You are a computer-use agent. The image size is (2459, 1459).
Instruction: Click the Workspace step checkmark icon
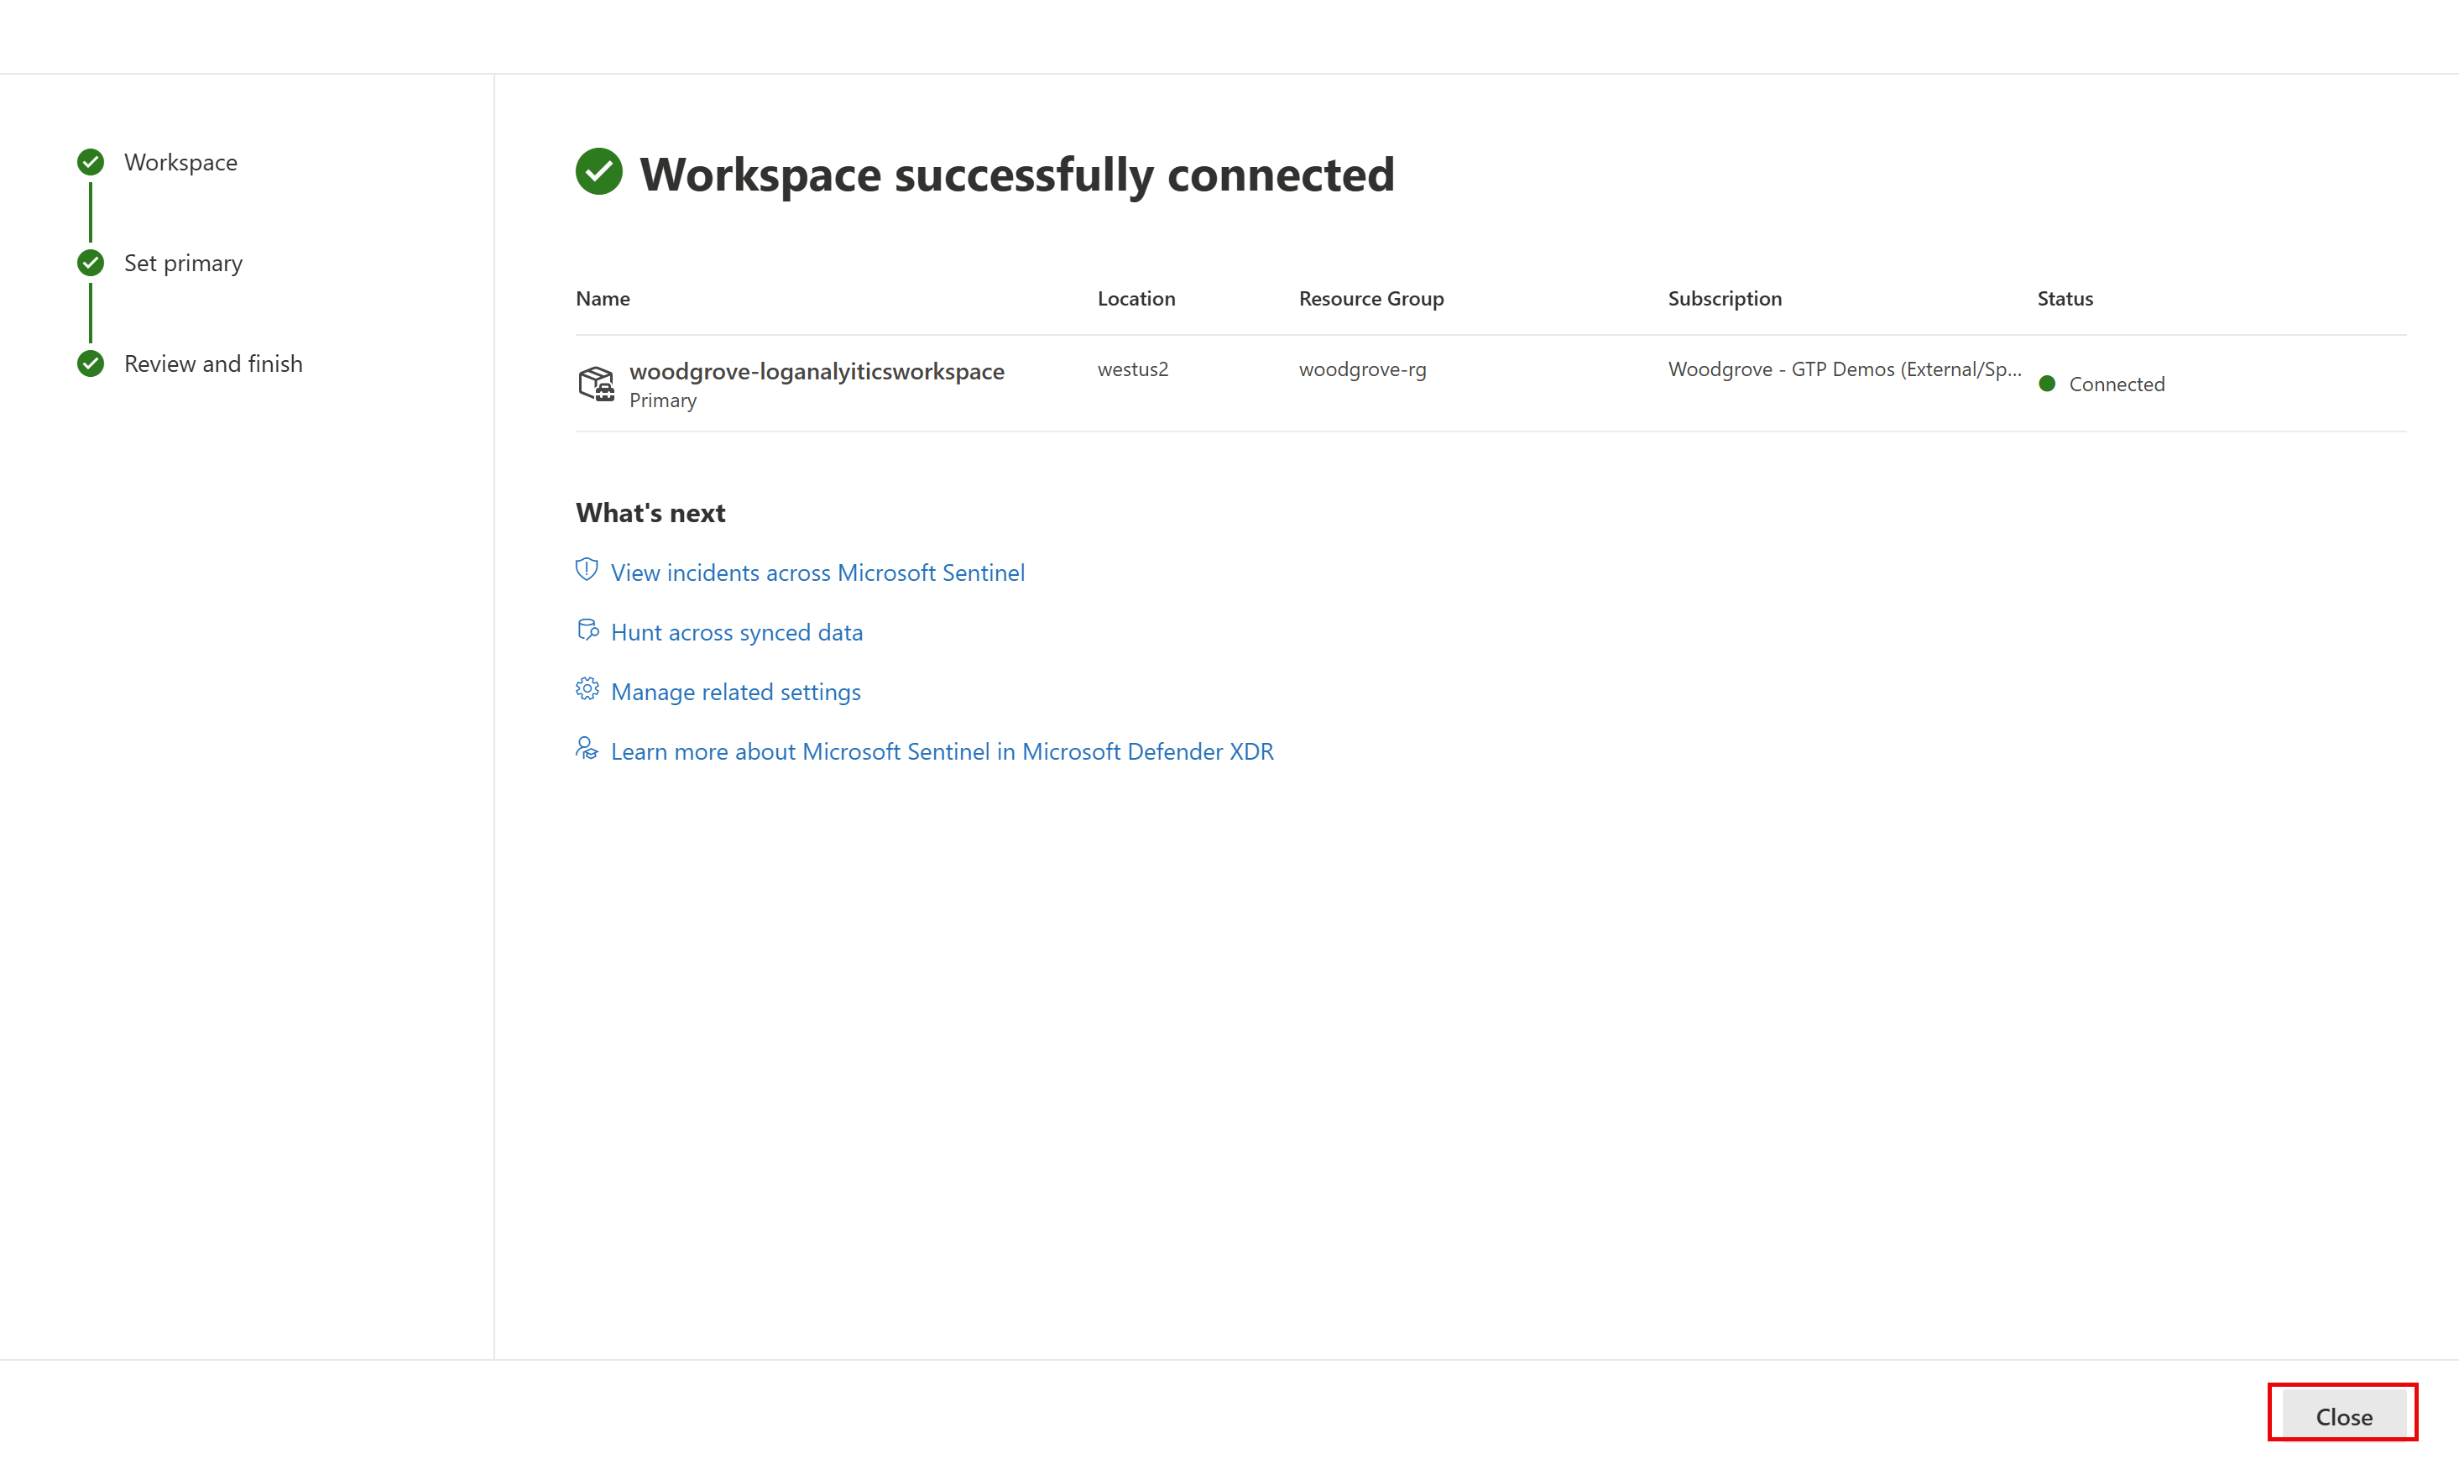coord(91,162)
